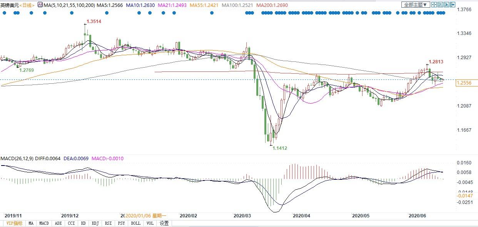Click the leftmost blue news dot
Image resolution: width=478 pixels, height=227 pixels.
pos(4,13)
